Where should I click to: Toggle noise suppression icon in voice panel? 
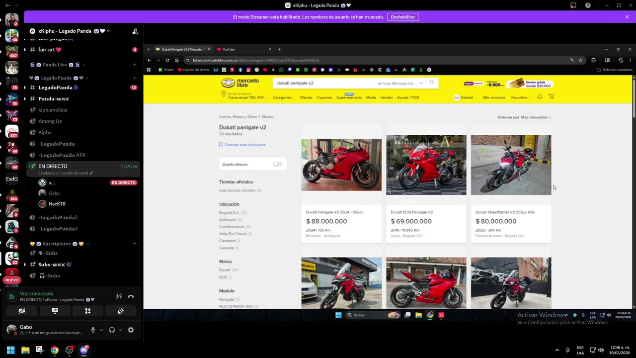(x=119, y=296)
